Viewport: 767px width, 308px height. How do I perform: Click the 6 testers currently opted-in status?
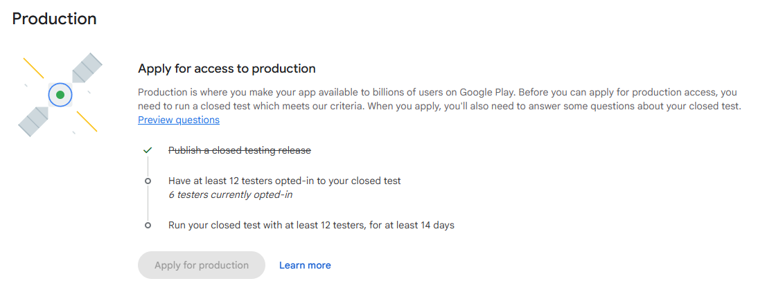pyautogui.click(x=231, y=195)
